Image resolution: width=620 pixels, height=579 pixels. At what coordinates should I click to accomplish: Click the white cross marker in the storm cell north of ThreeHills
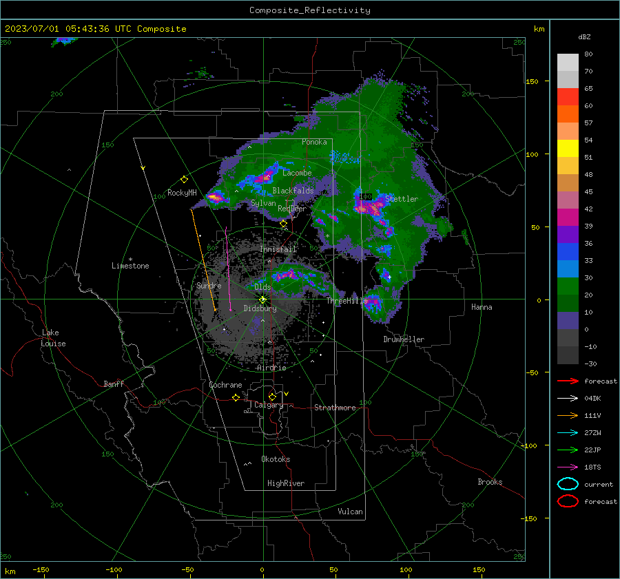(x=389, y=277)
